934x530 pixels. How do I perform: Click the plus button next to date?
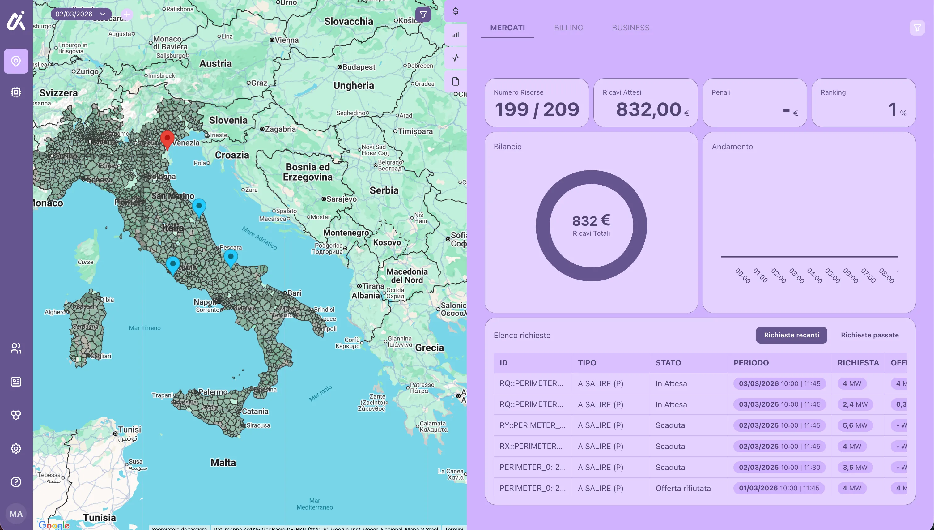point(127,14)
